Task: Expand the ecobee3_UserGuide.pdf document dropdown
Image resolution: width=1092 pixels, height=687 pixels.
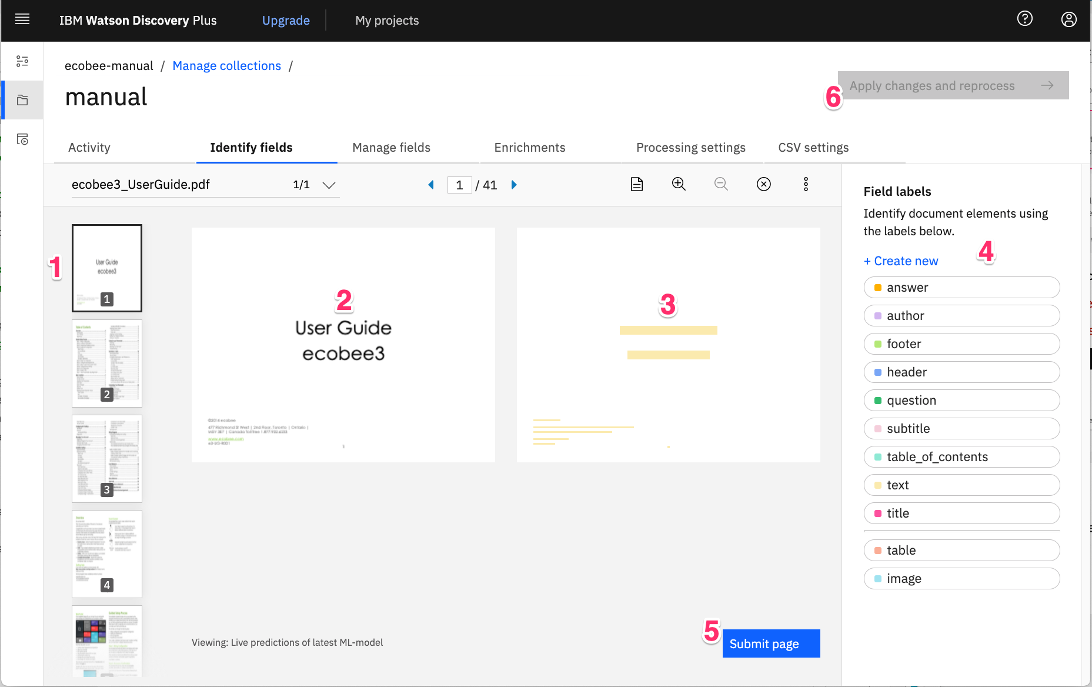Action: [329, 185]
